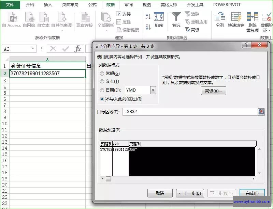Click the Sort (排序) icon

tap(159, 18)
